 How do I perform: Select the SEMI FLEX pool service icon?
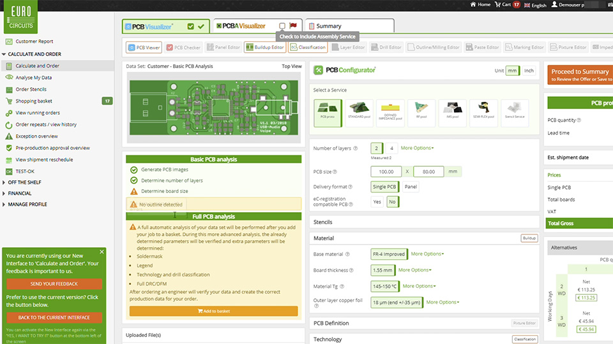483,112
